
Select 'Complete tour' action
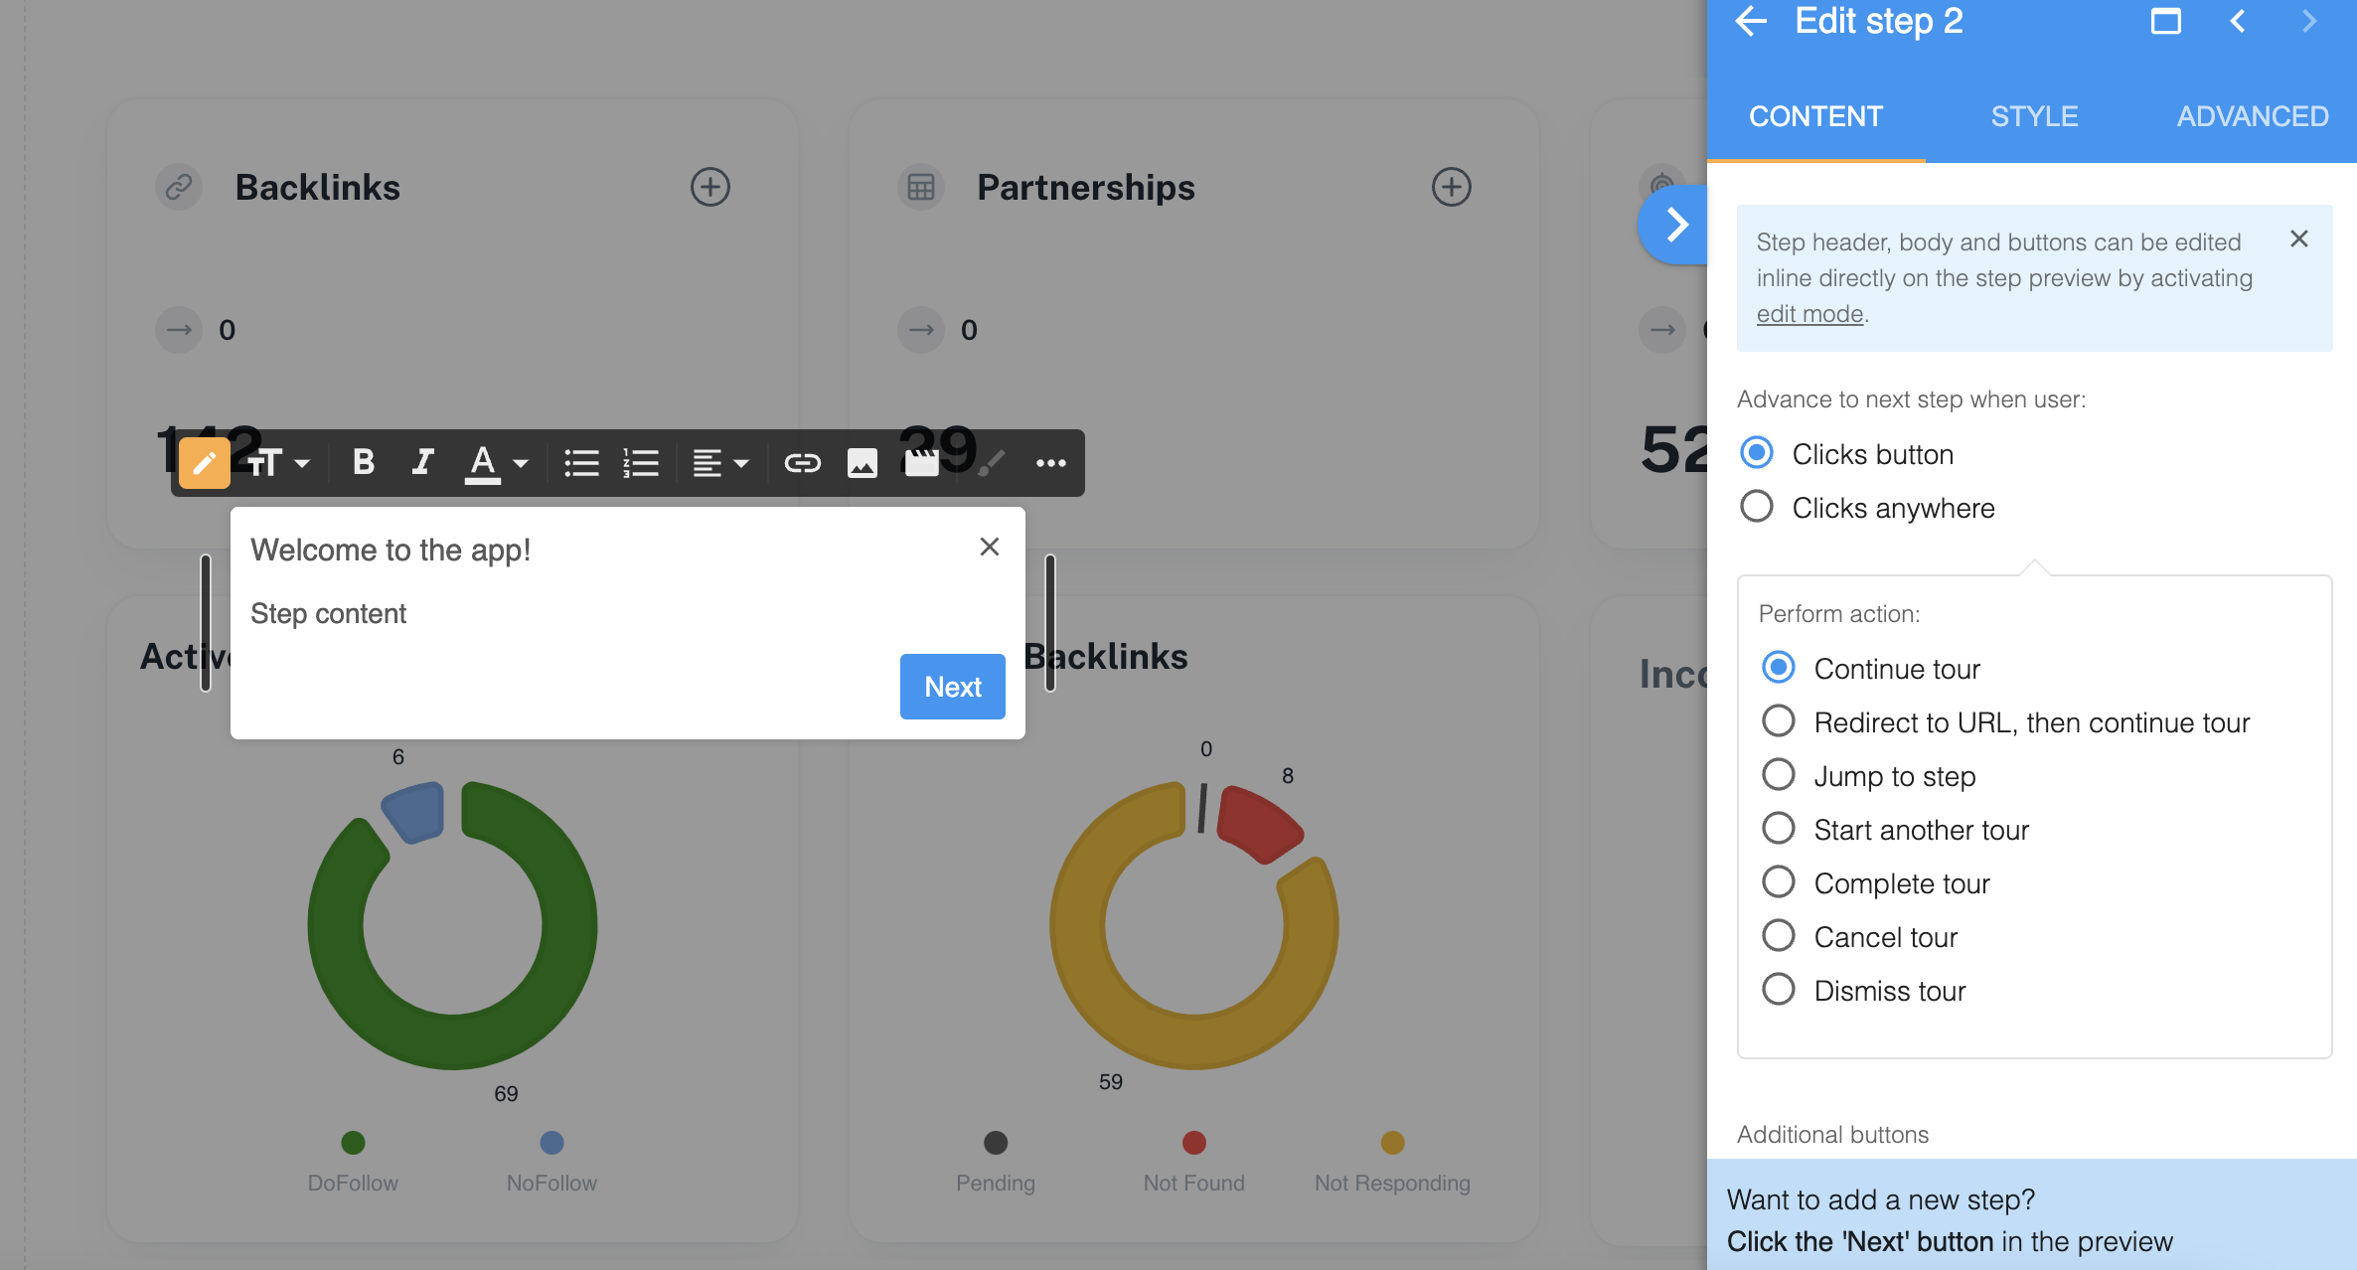pos(1779,883)
